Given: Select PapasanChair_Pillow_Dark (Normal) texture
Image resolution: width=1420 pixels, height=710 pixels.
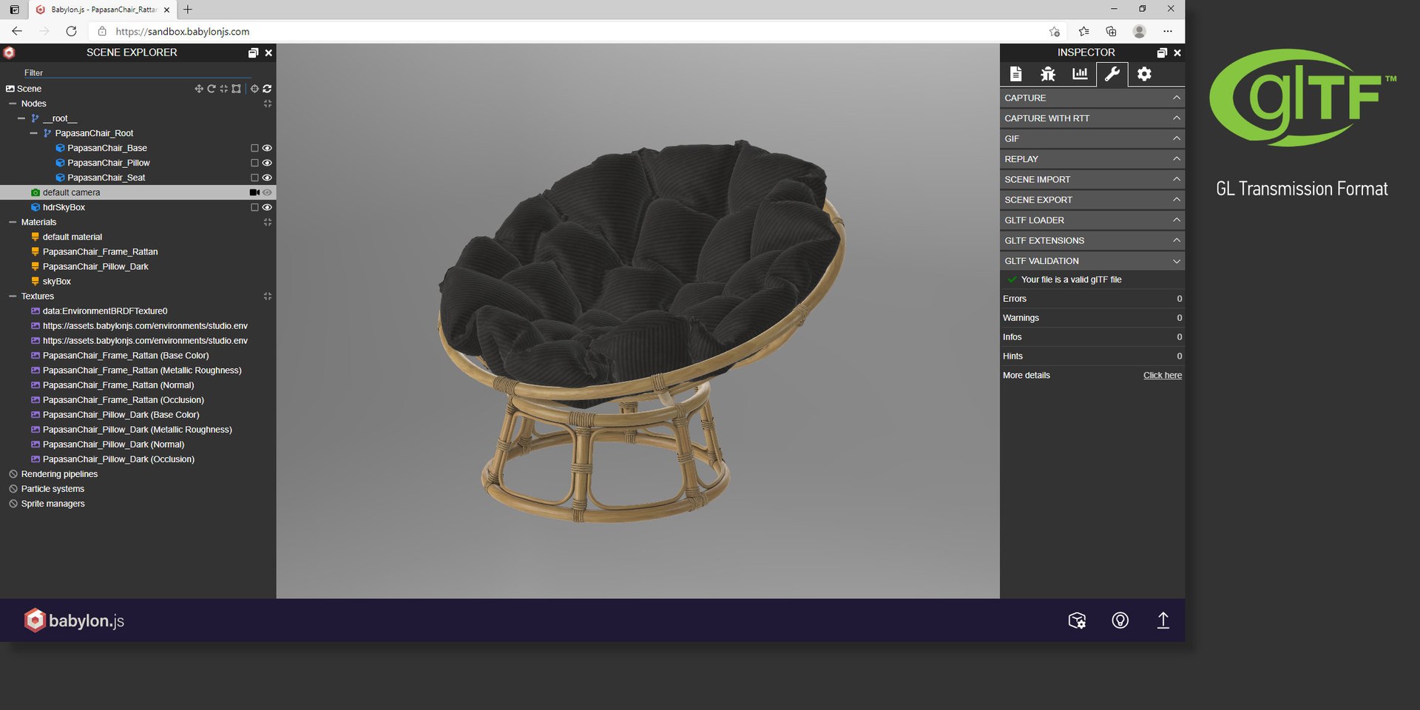Looking at the screenshot, I should (x=113, y=444).
